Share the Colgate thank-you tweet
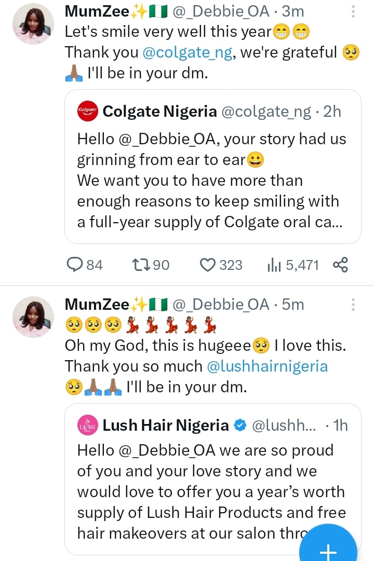Image resolution: width=374 pixels, height=561 pixels. pos(340,265)
